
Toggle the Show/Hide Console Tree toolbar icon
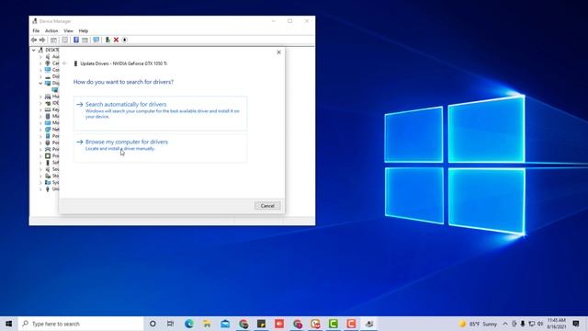click(x=53, y=40)
